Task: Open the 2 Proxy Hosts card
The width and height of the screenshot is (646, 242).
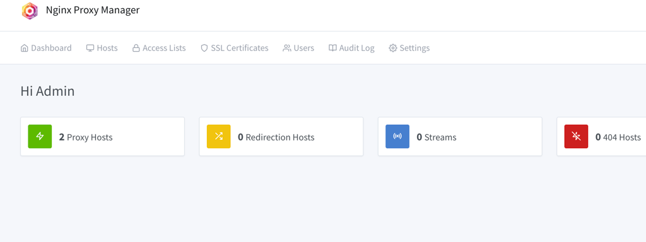Action: [103, 137]
